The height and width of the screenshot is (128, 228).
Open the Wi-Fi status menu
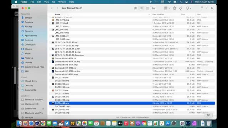pyautogui.click(x=169, y=2)
